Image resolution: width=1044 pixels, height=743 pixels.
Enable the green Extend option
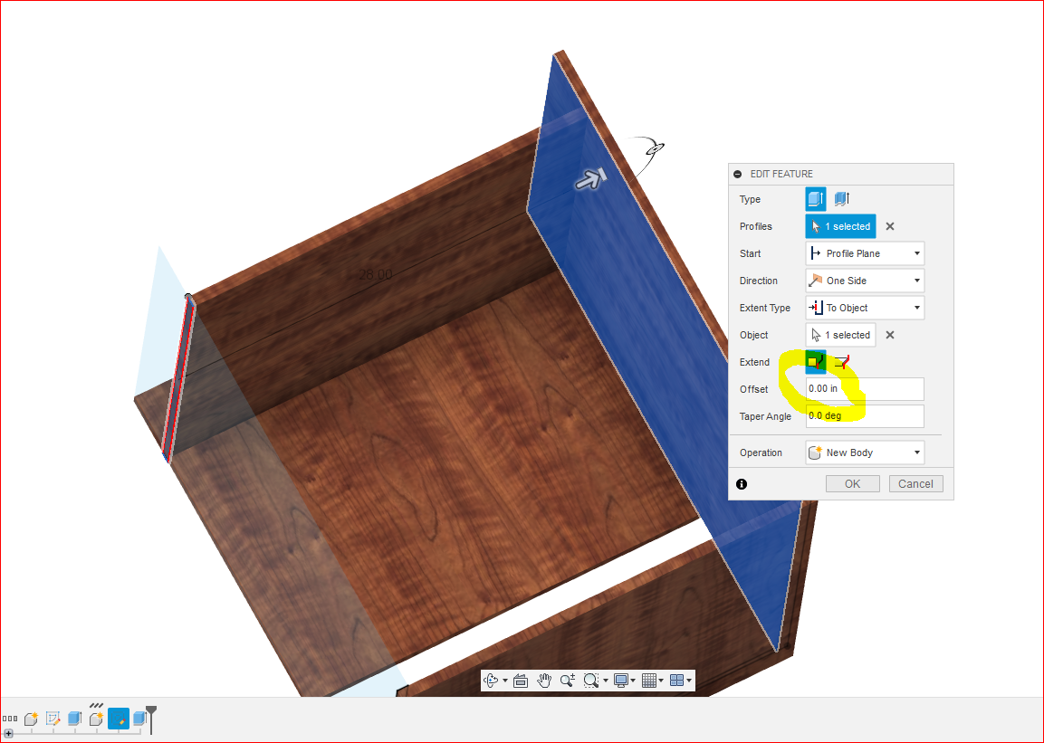coord(813,361)
